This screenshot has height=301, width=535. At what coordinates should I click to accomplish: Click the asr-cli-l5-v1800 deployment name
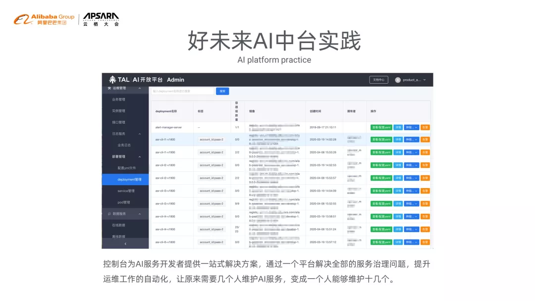(165, 243)
